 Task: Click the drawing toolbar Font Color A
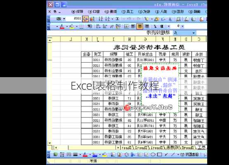click(85, 154)
